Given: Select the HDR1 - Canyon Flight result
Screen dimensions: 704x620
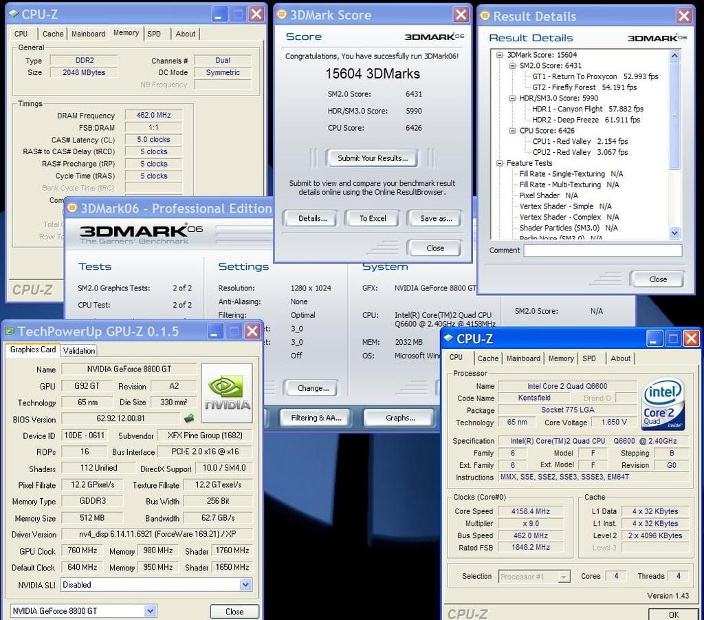Looking at the screenshot, I should pyautogui.click(x=587, y=109).
